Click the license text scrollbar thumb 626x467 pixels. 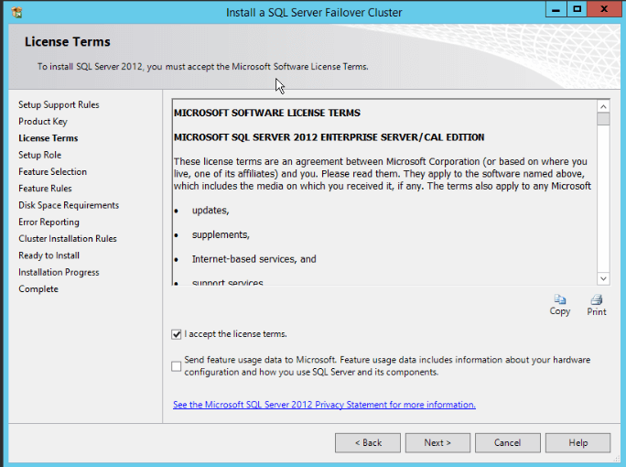tap(603, 119)
